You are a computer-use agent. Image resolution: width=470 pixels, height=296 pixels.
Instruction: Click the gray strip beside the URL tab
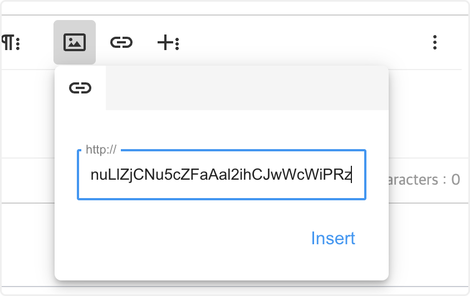[x=247, y=88]
